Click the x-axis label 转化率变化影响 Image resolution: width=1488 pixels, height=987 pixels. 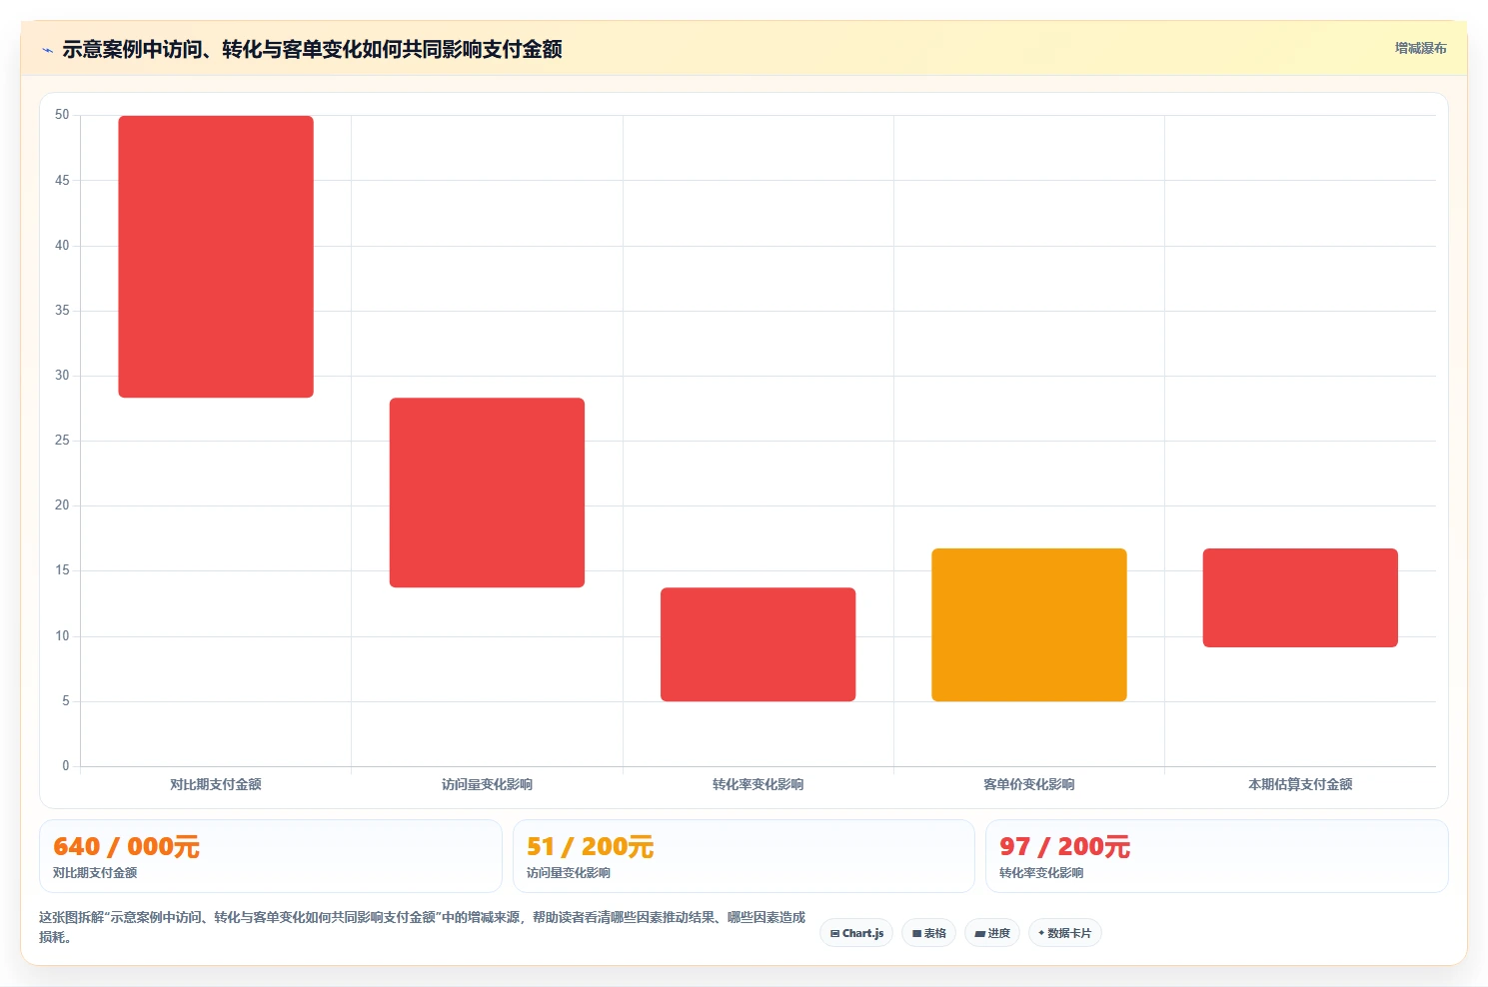pos(757,784)
